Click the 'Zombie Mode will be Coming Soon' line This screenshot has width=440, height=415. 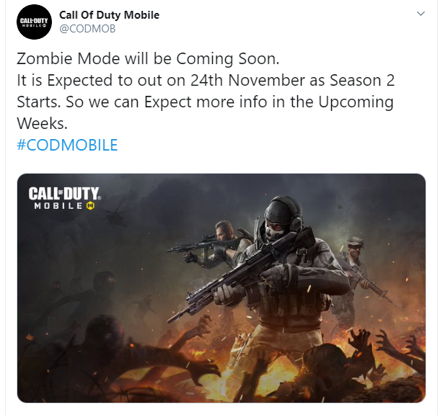click(148, 58)
